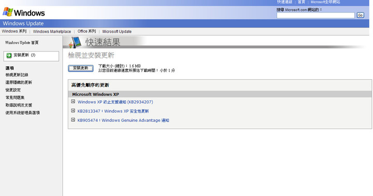This screenshot has width=373, height=196.
Task: Open the KB905474 Windows Genuine Advantage 通知 link
Action: (123, 120)
